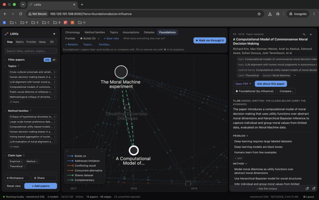The image size is (319, 200).
Task: Bookmark this page with the star icon
Action: coord(259,14)
